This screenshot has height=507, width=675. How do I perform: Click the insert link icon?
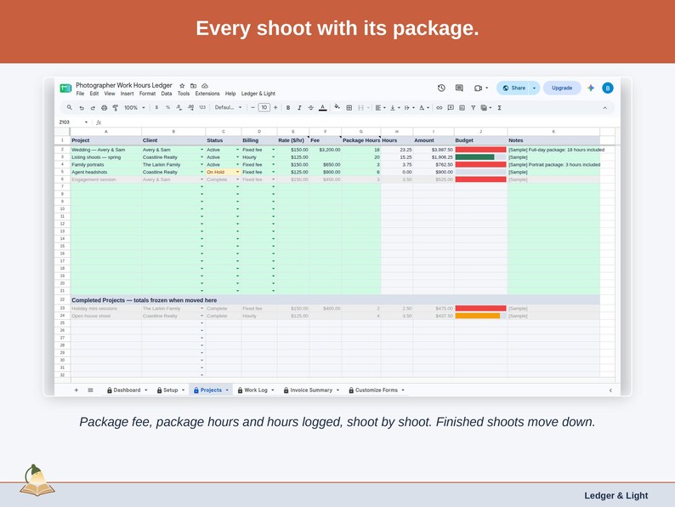click(x=440, y=108)
